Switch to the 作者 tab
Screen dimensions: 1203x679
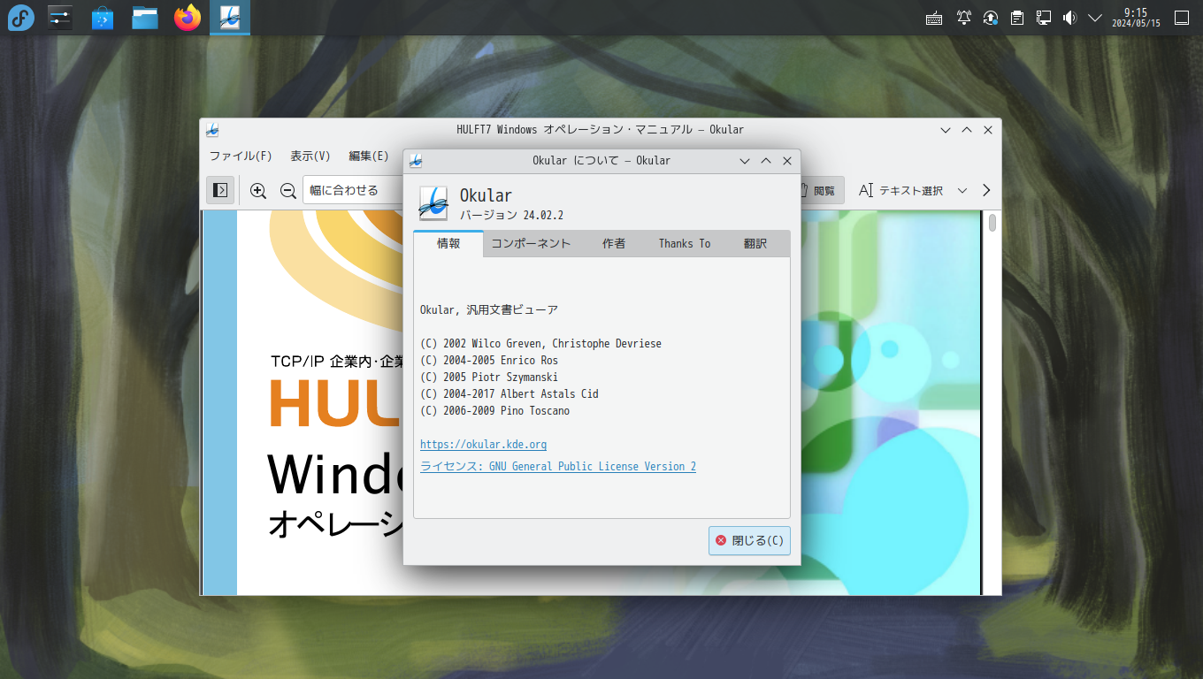pos(614,243)
